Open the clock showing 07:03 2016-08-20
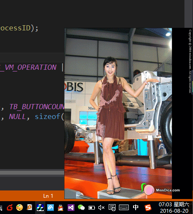The width and height of the screenshot is (193, 214). pos(174,208)
